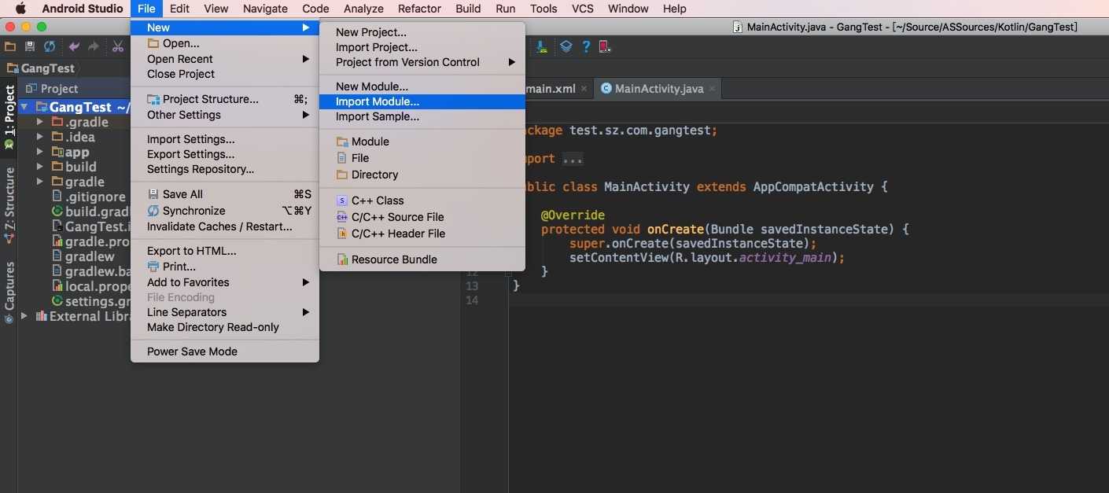Image resolution: width=1109 pixels, height=493 pixels.
Task: Expand the build folder tree arrow
Action: click(40, 167)
